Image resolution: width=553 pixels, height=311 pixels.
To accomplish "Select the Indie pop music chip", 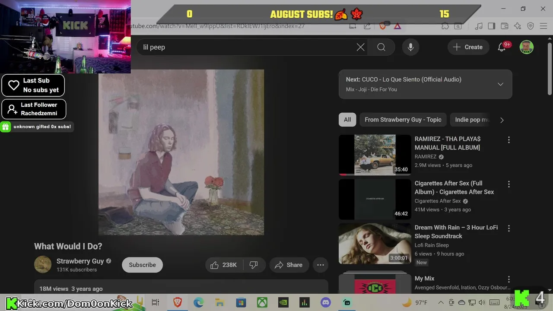I will click(x=472, y=120).
